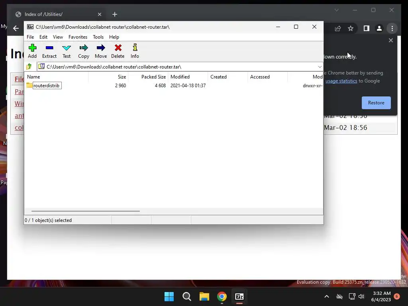Sort by the Name column header
This screenshot has height=306, width=408.
click(57, 77)
